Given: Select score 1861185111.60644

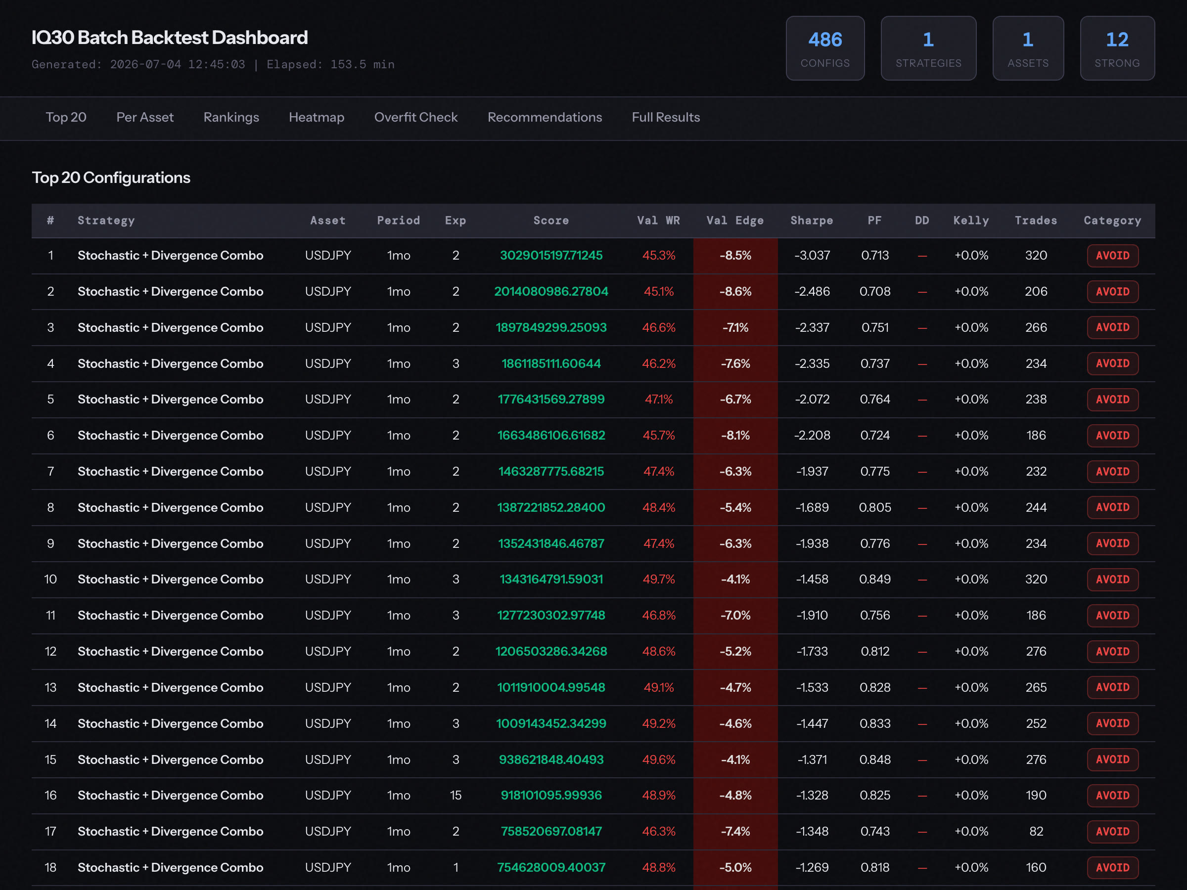Looking at the screenshot, I should click(x=551, y=364).
